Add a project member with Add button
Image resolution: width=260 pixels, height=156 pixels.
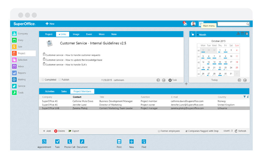click(x=47, y=131)
